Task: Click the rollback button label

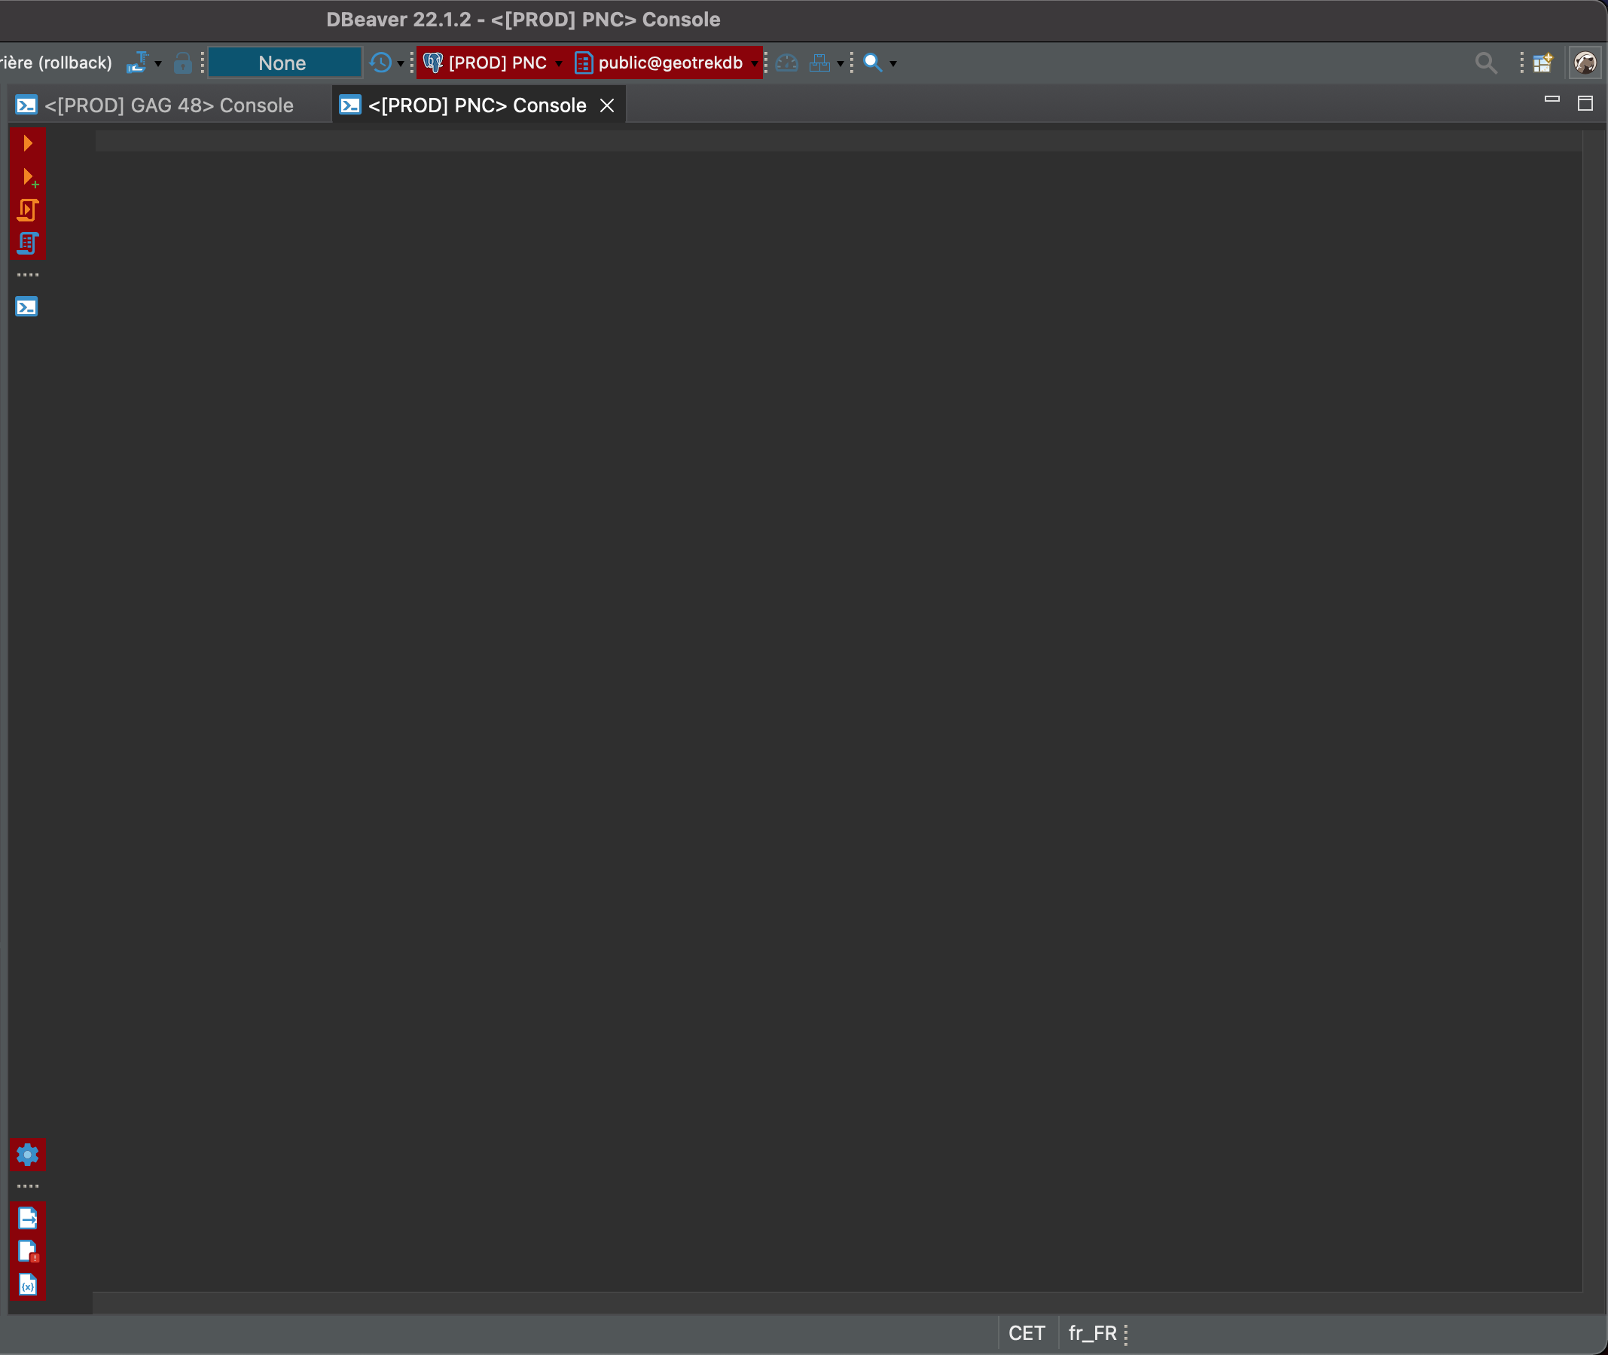Action: point(56,63)
